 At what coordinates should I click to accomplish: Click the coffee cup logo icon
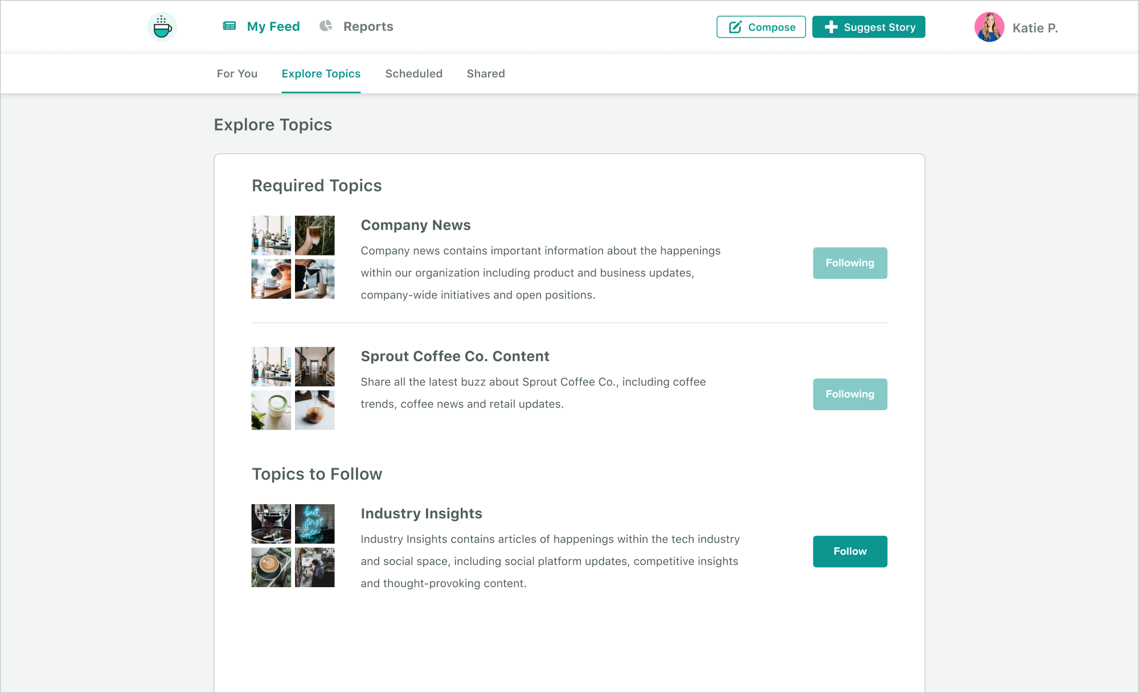tap(162, 27)
